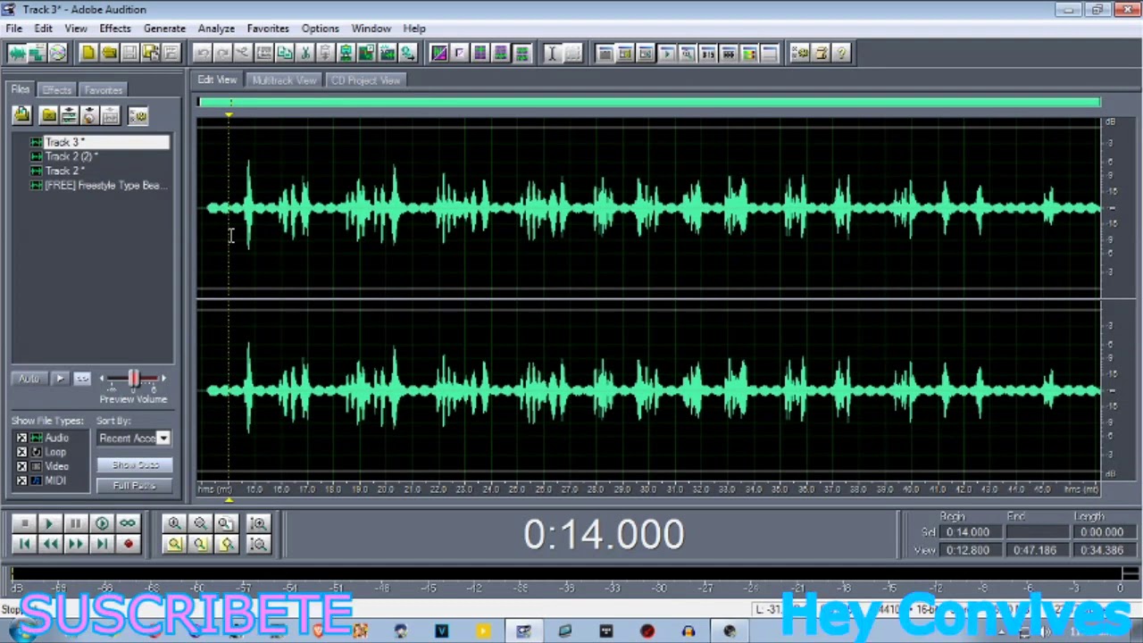
Task: Click the Play Looped infinity button
Action: [128, 524]
